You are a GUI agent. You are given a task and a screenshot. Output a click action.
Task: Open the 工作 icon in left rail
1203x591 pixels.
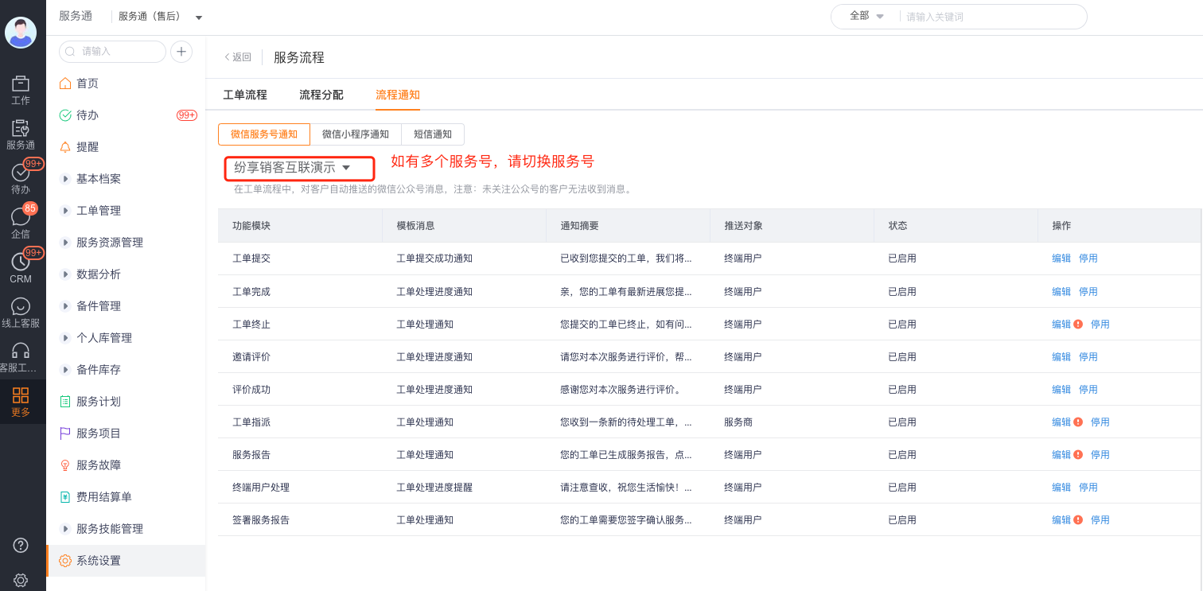(21, 84)
